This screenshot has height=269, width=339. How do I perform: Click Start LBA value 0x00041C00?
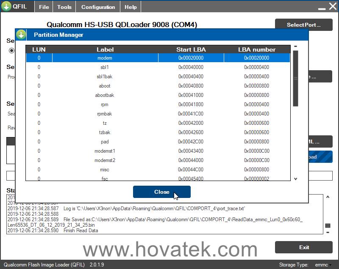click(191, 114)
